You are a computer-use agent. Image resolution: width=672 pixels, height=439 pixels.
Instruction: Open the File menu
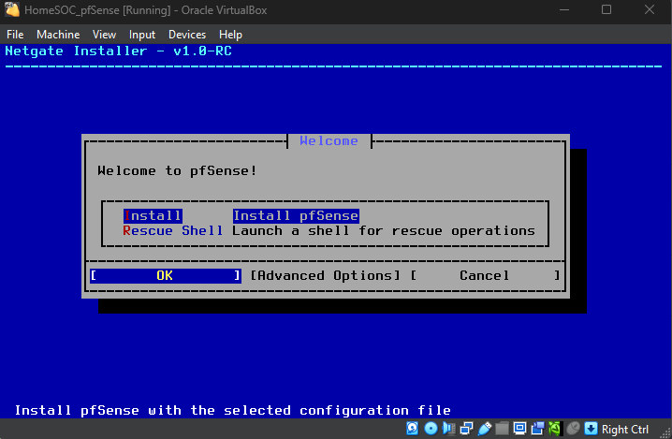pyautogui.click(x=15, y=35)
